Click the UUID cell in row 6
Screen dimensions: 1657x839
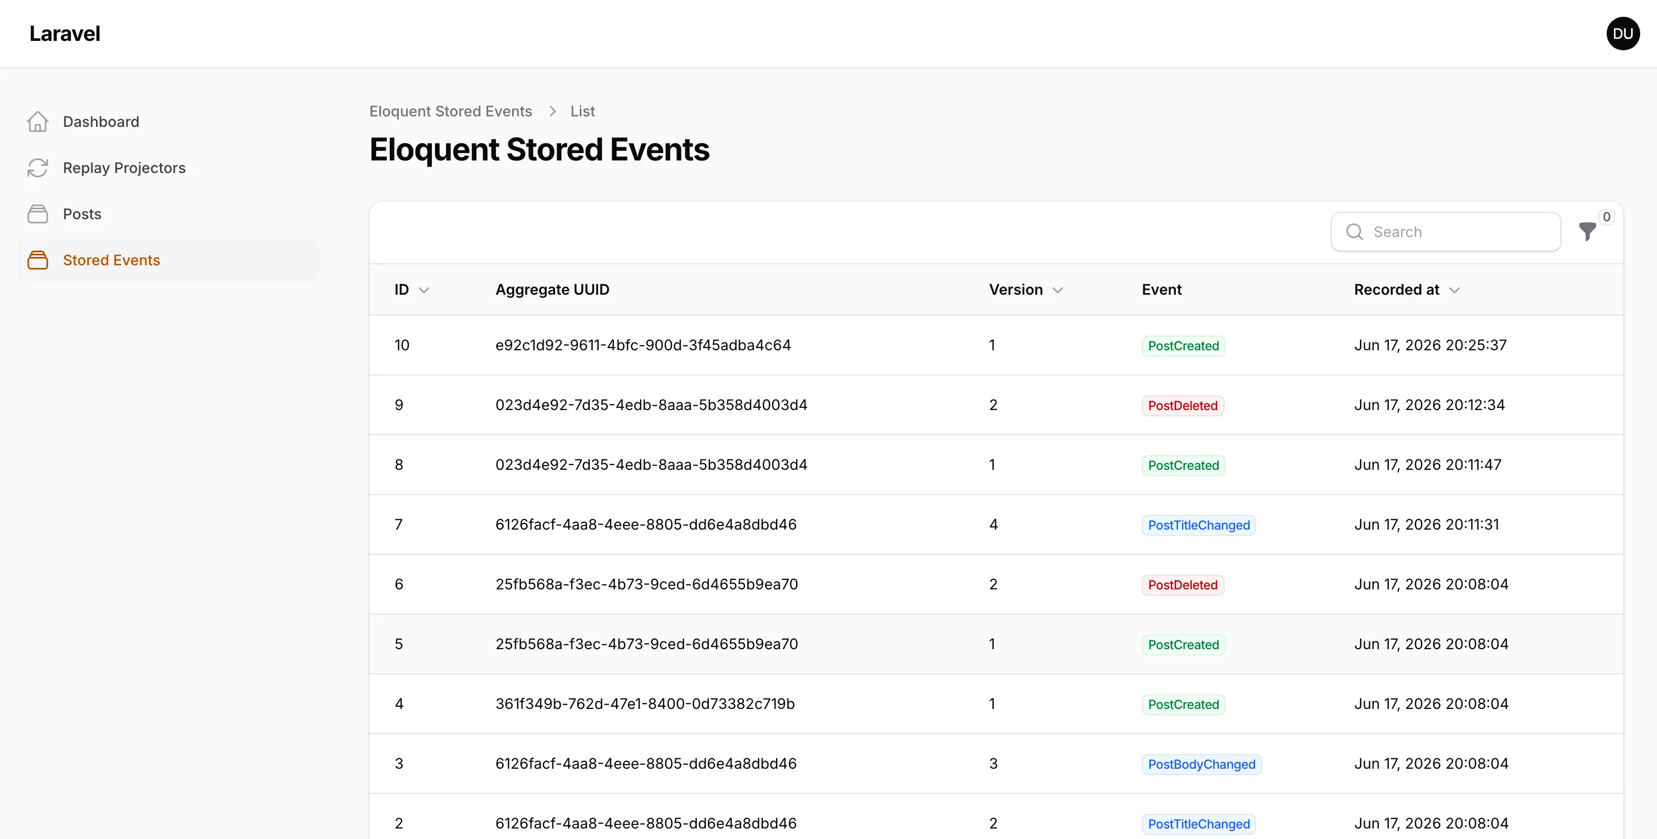point(646,584)
